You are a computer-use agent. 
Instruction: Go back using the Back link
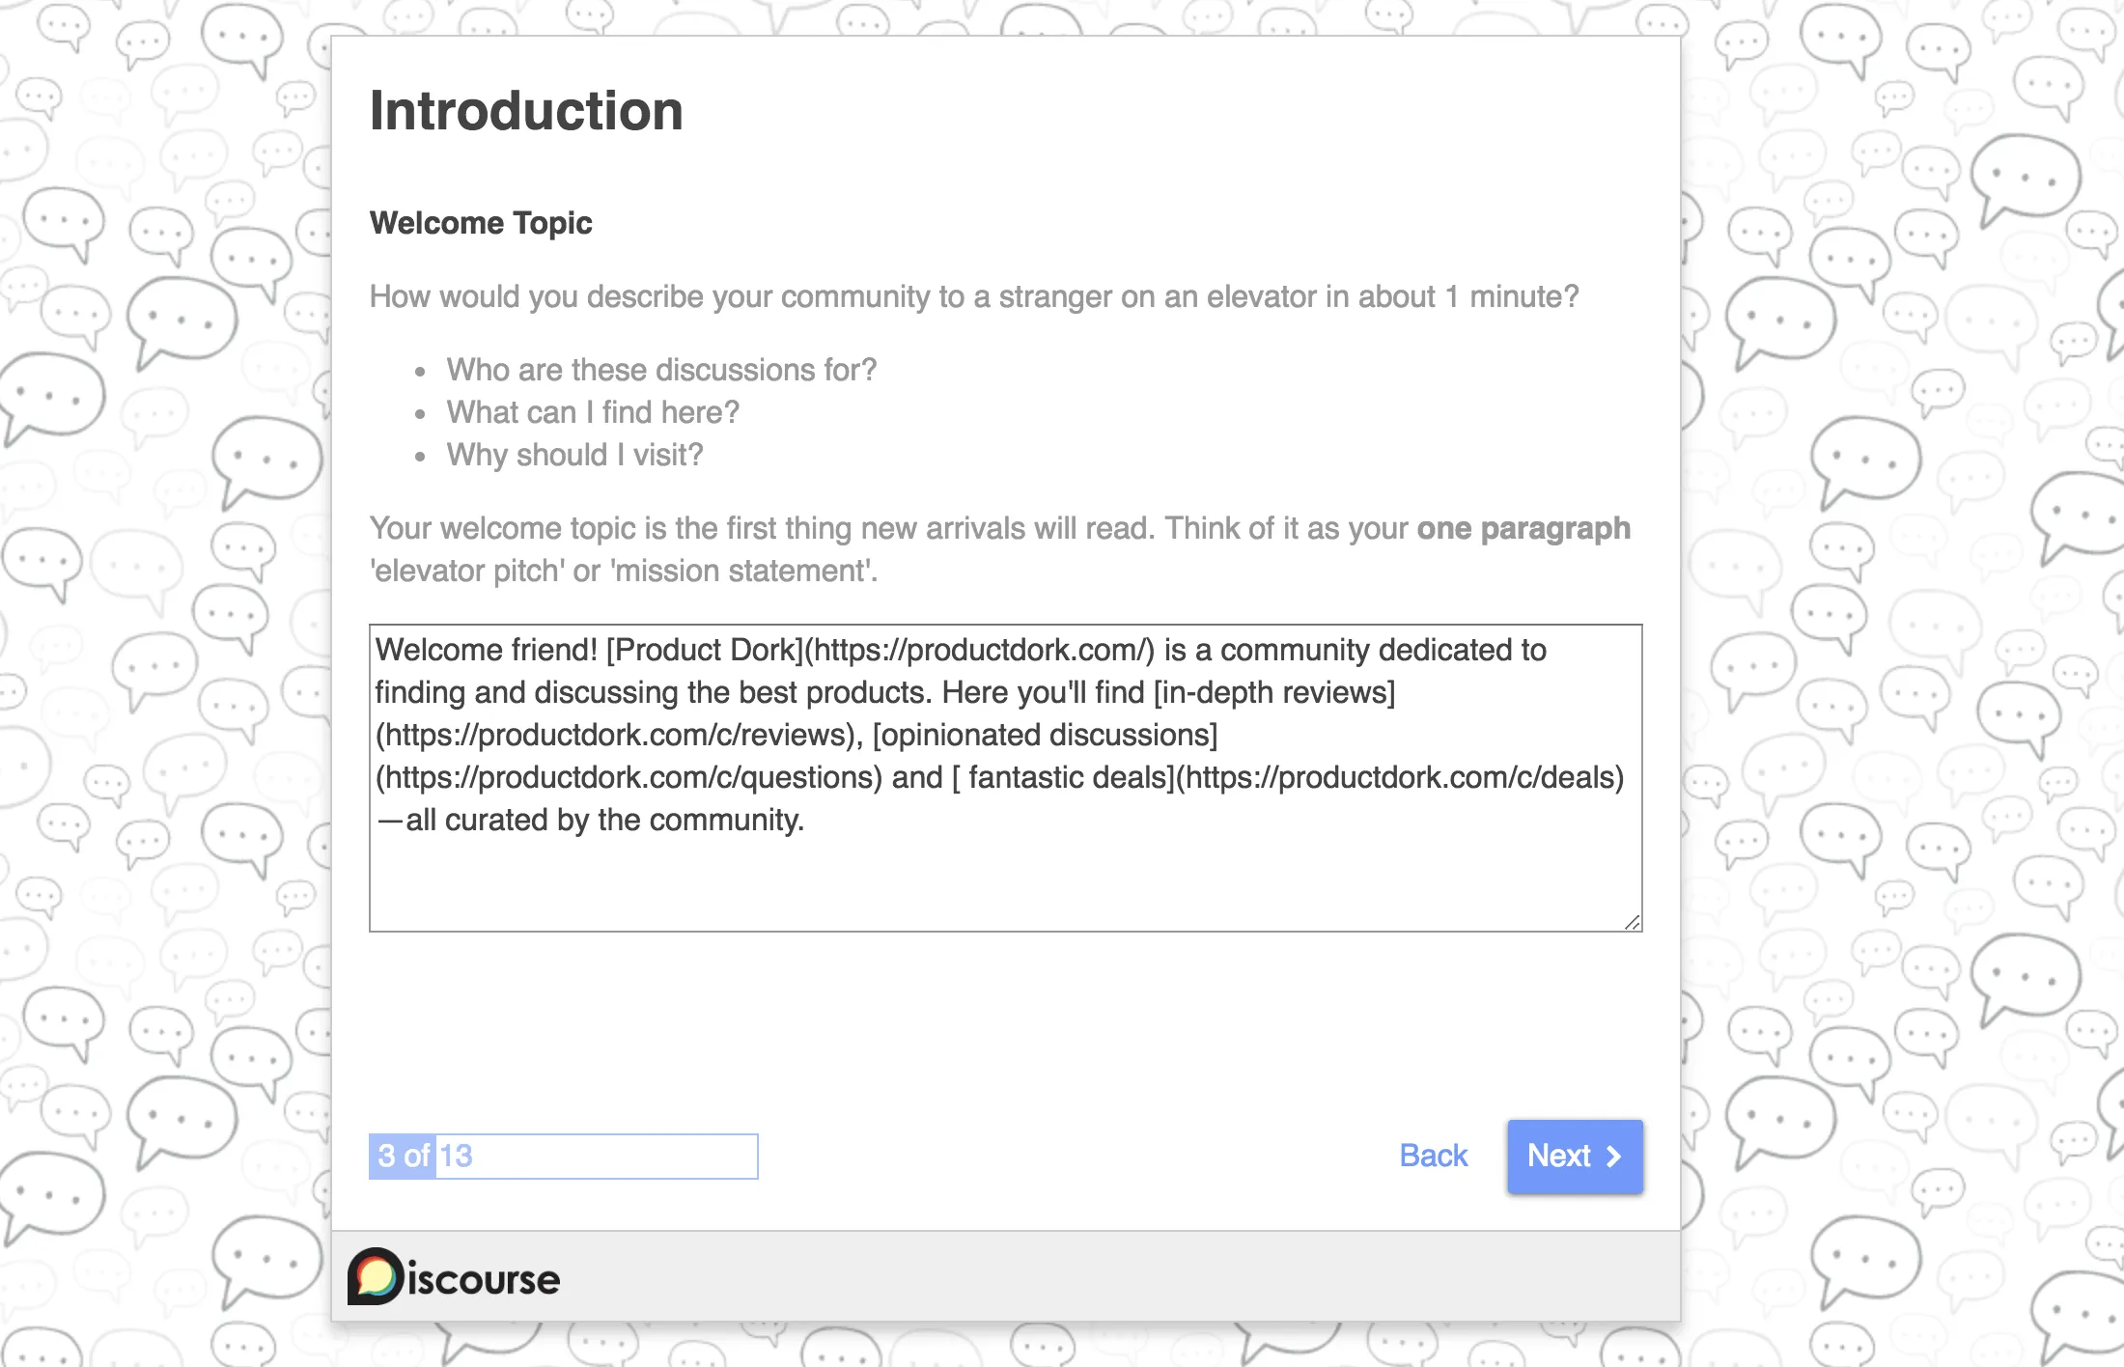[x=1433, y=1156]
